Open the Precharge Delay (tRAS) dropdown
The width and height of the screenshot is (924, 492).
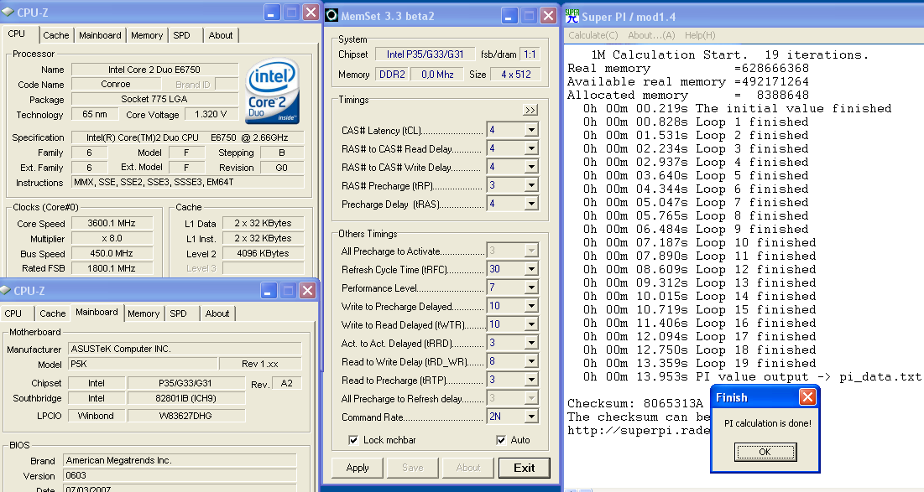point(531,204)
